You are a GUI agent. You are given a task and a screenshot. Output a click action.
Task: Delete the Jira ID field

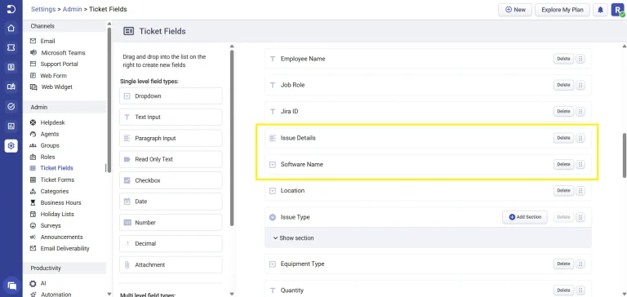pyautogui.click(x=563, y=112)
